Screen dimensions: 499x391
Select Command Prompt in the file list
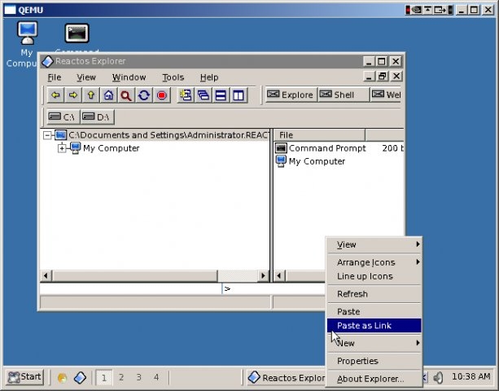tap(327, 148)
